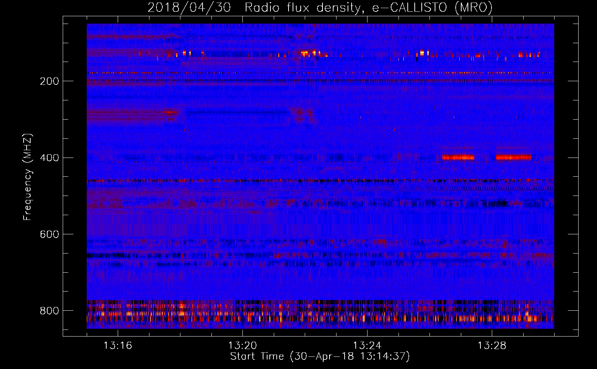This screenshot has height=369, width=597.
Task: Click the 13:16 time tick label
Action: [x=118, y=346]
